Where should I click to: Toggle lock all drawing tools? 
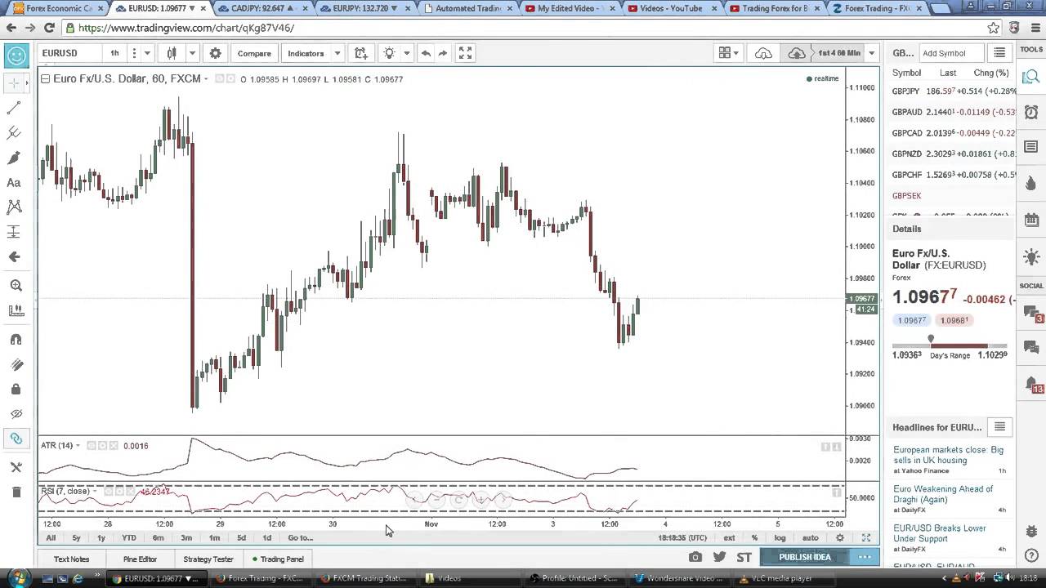tap(16, 389)
